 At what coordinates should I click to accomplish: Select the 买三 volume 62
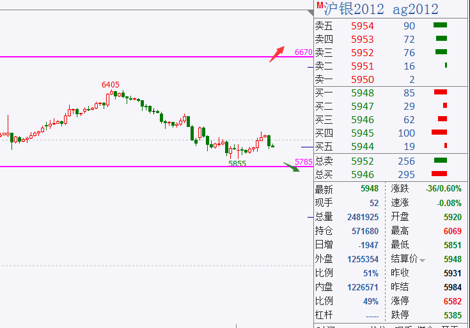(409, 120)
